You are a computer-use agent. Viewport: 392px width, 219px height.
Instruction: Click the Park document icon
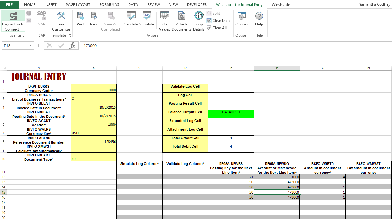(x=94, y=16)
